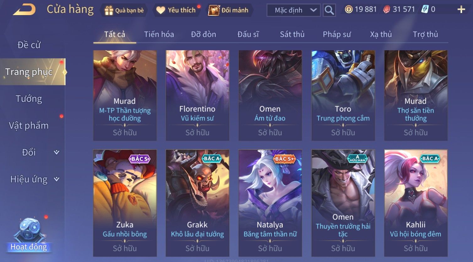Tap the plus icon to add currency
The width and height of the screenshot is (473, 262).
coord(461,10)
